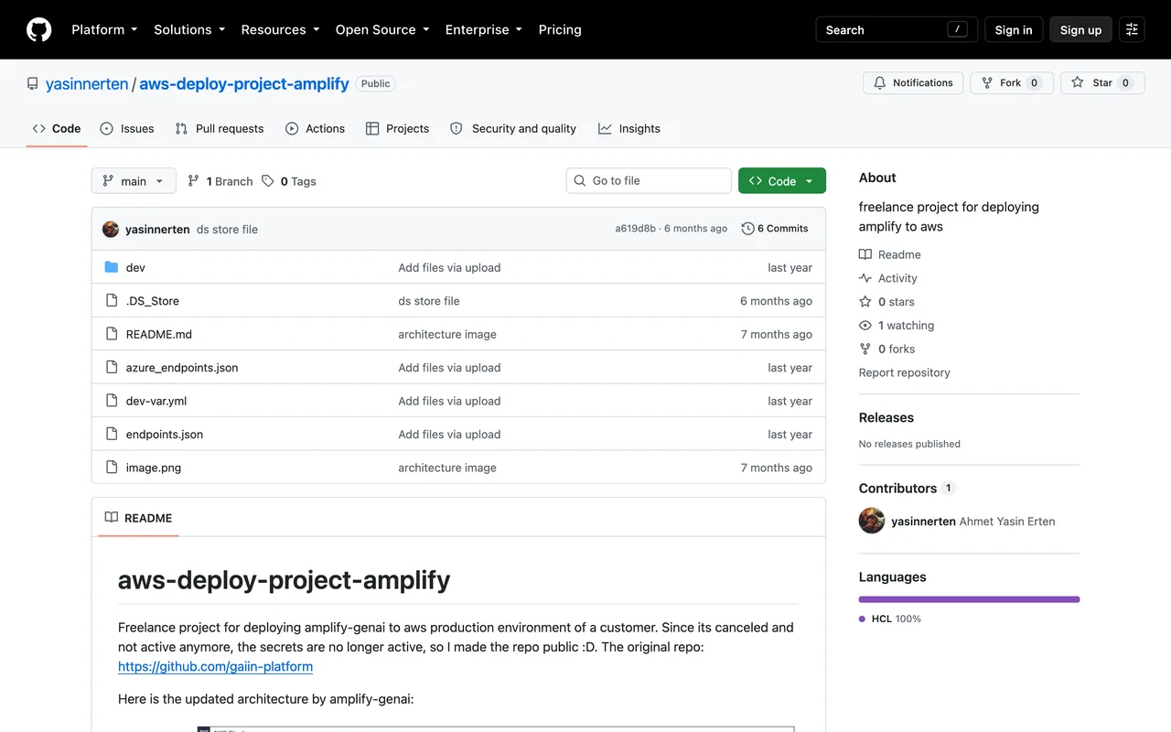Open the endpoints.json file
Screen dimensions: 1171x732
point(165,434)
